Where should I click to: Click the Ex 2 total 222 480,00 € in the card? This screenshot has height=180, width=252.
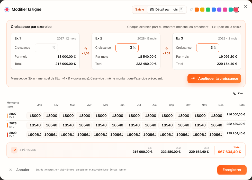coord(146,64)
